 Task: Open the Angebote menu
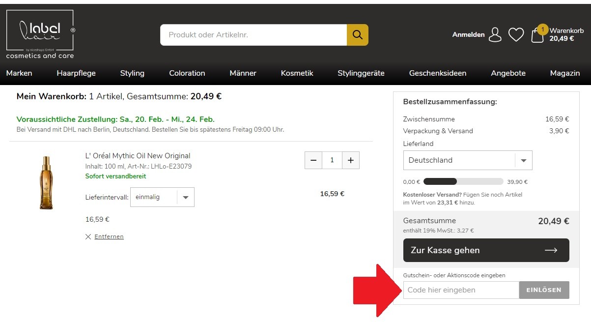click(x=508, y=73)
